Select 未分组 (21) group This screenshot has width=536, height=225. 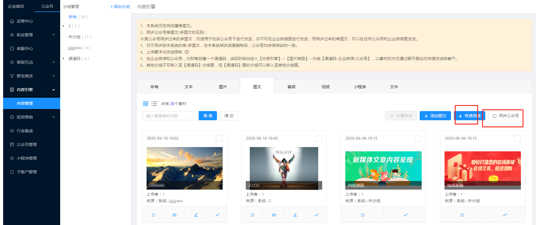point(80,37)
